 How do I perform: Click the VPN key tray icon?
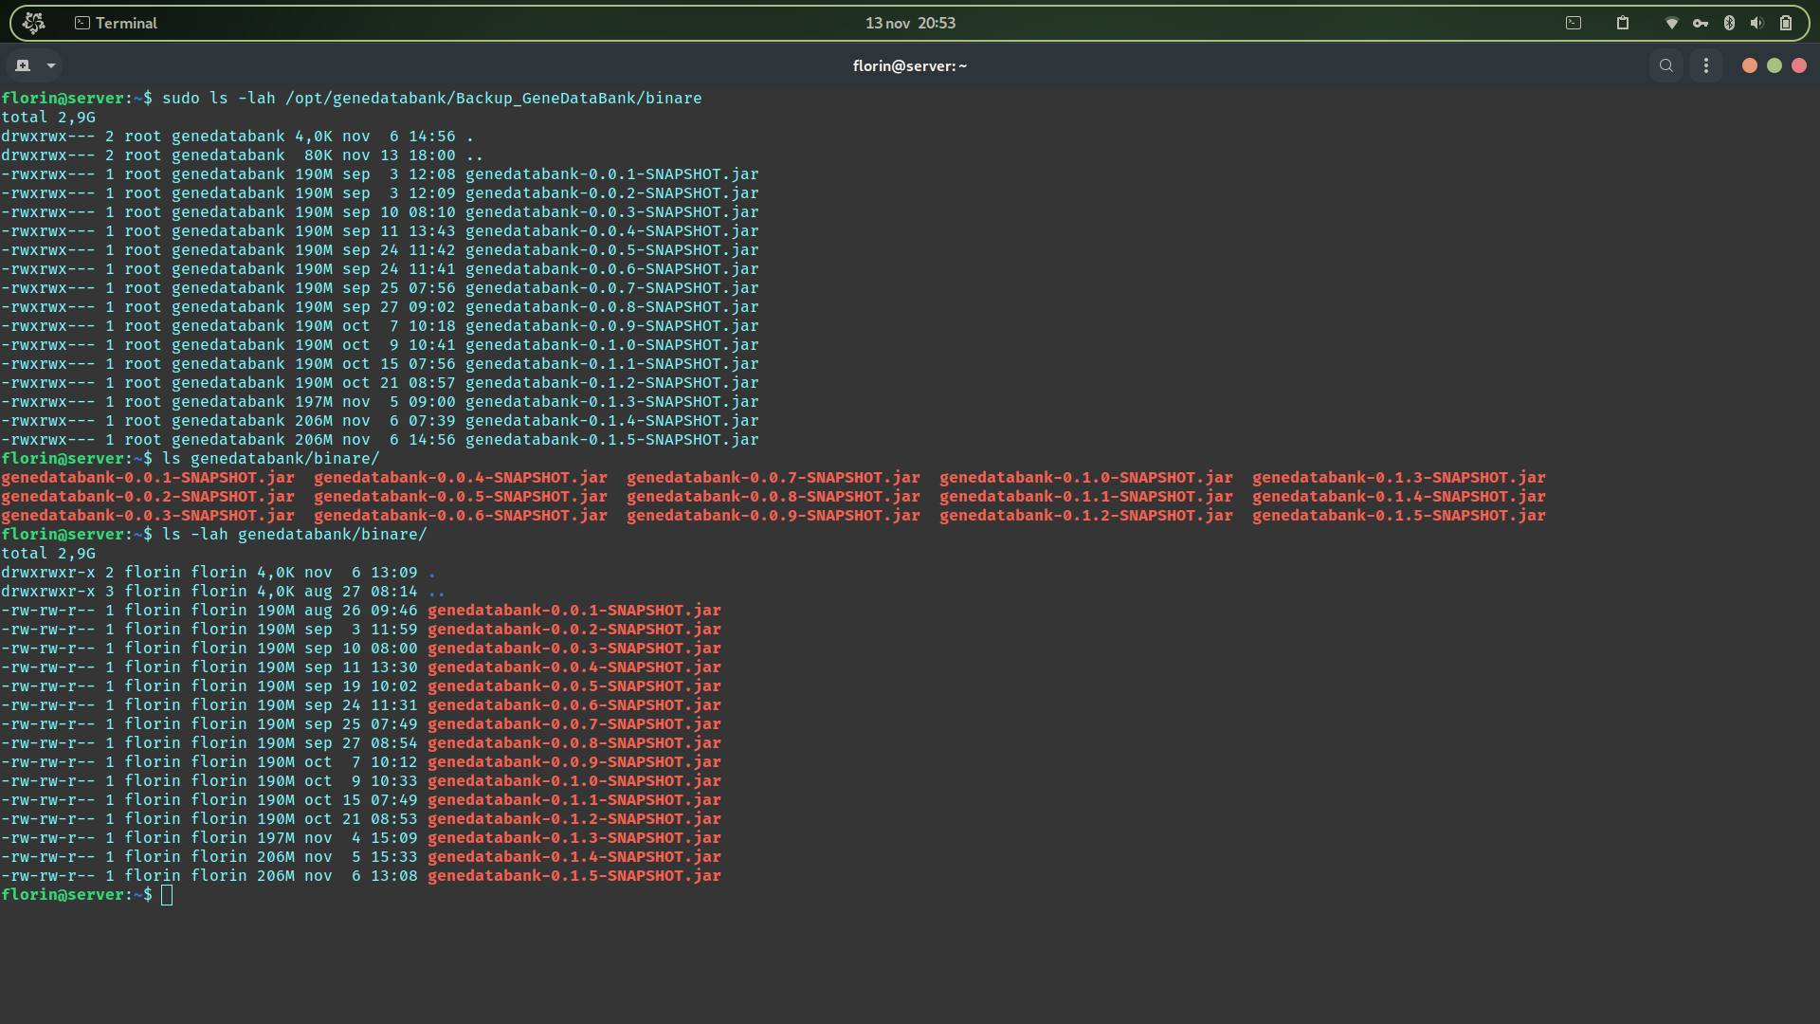(x=1701, y=23)
